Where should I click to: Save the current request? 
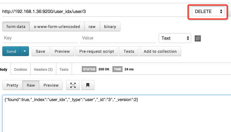click(40, 51)
